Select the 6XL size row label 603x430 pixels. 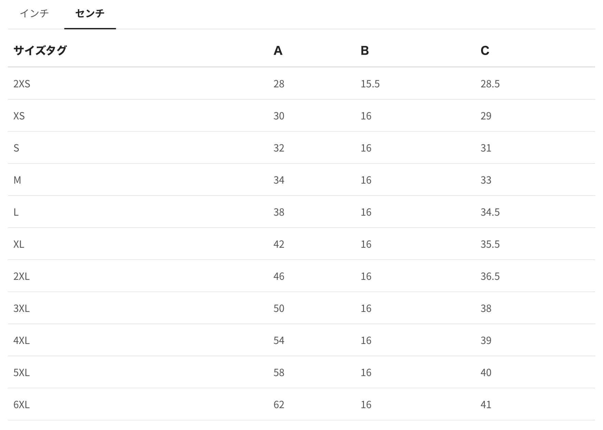pos(22,404)
